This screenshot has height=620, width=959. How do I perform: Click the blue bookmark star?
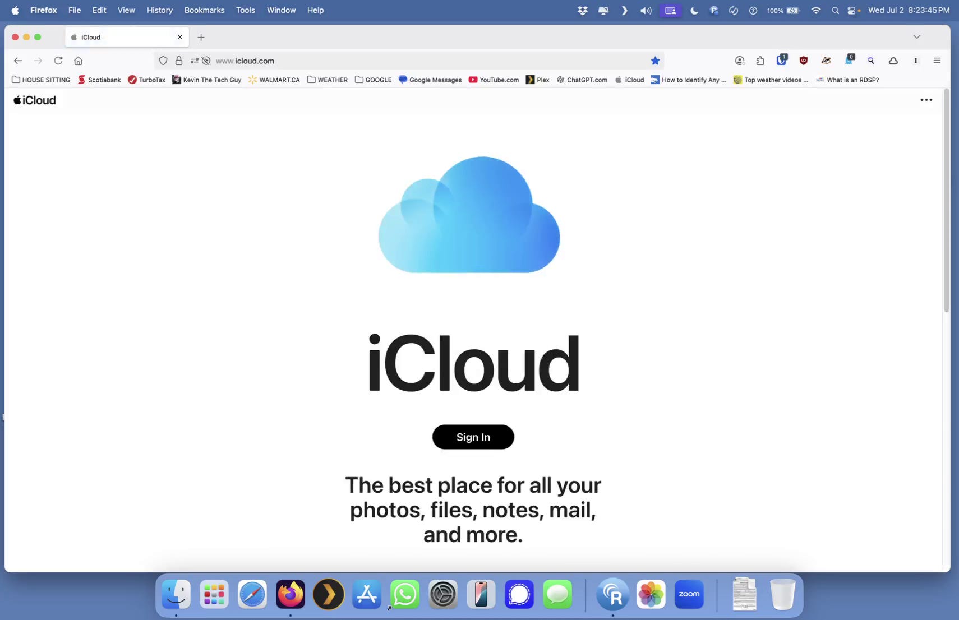[x=655, y=61]
